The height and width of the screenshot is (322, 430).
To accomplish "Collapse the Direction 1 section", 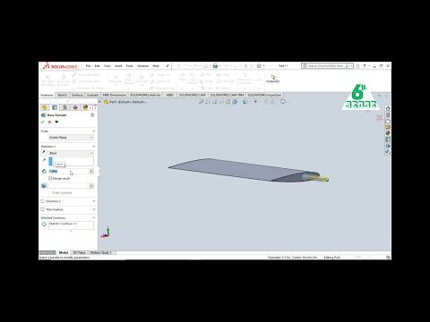I will (x=93, y=147).
